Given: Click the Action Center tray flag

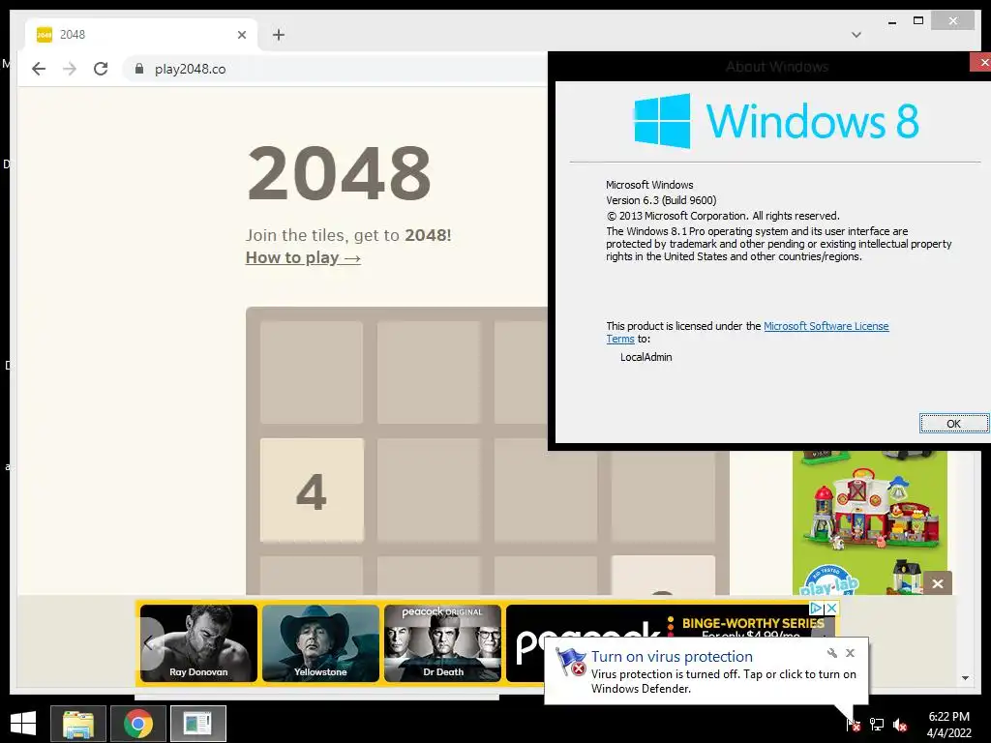Looking at the screenshot, I should pyautogui.click(x=854, y=724).
